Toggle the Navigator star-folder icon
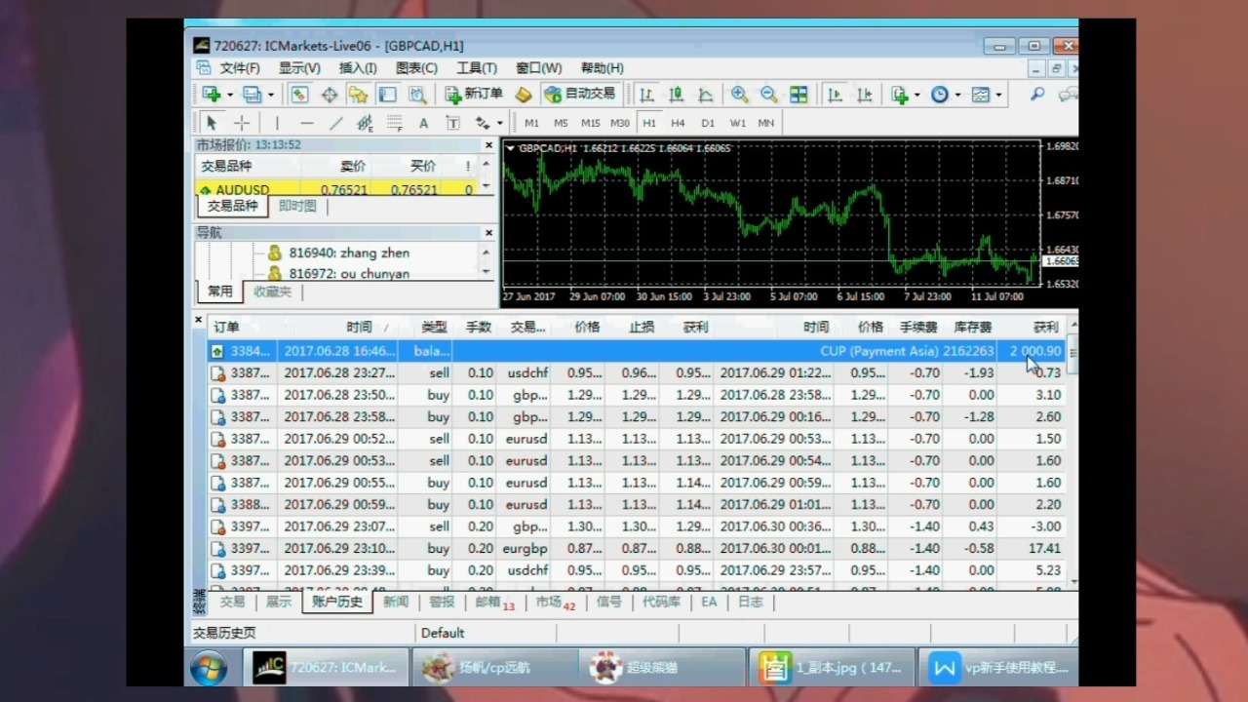The height and width of the screenshot is (702, 1248). pyautogui.click(x=358, y=95)
